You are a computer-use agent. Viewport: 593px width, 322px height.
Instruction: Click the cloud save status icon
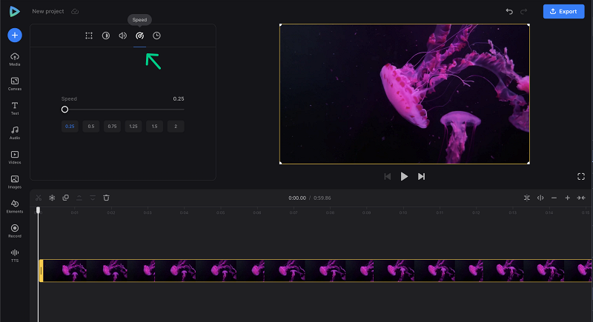75,11
